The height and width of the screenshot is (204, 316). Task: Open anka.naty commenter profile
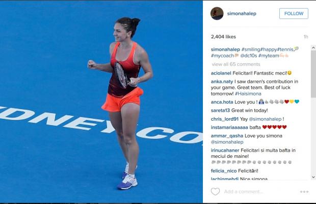[222, 82]
